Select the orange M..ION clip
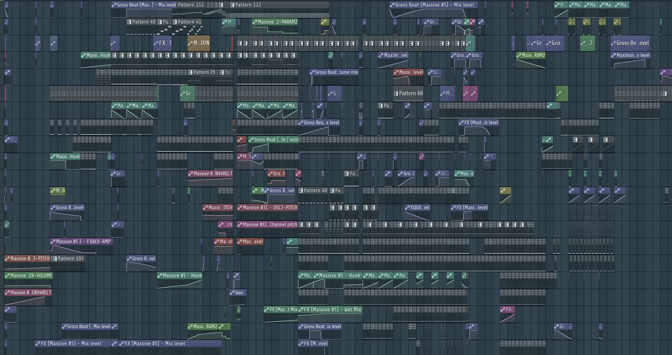672x355 pixels. tap(198, 43)
